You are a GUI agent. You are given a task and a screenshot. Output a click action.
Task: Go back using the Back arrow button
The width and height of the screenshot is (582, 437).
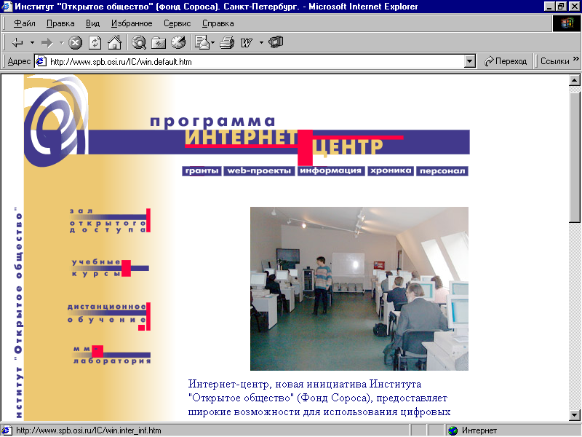pos(17,43)
